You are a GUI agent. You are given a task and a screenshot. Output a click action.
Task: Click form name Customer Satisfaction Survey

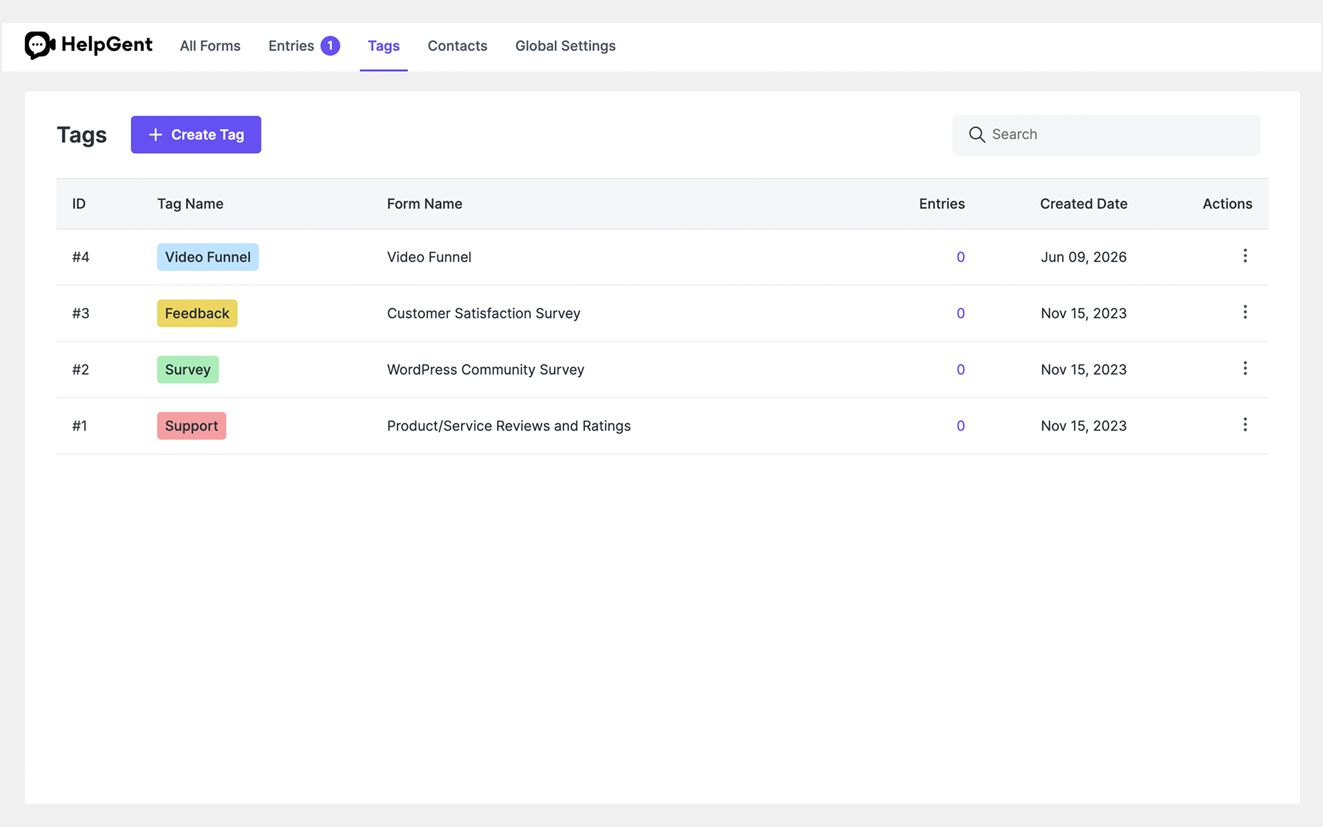tap(484, 314)
